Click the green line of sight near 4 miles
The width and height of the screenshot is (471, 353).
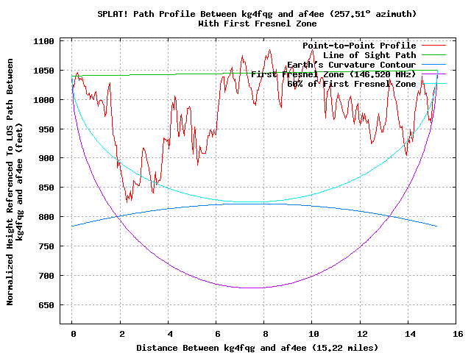pyautogui.click(x=169, y=74)
